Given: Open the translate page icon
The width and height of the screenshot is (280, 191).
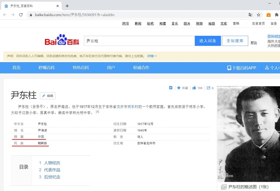Looking at the screenshot, I should tap(250, 15).
